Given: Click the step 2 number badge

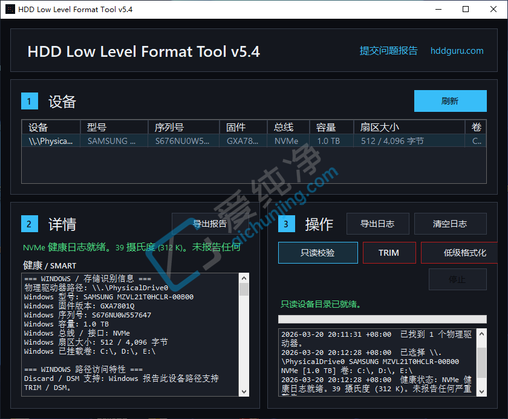Looking at the screenshot, I should (x=30, y=224).
